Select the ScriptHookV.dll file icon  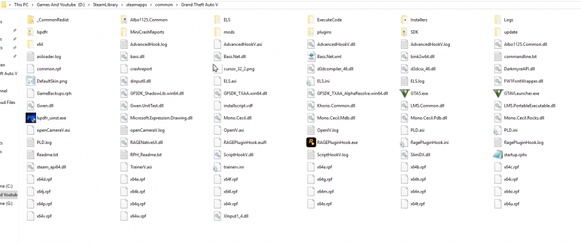coord(217,154)
